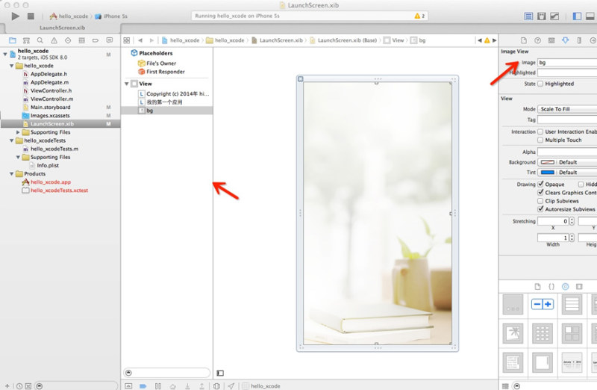
Task: Enable Clip Subviews checkbox
Action: (x=540, y=201)
